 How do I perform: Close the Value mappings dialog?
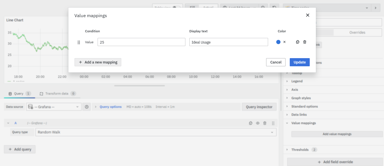pyautogui.click(x=307, y=15)
